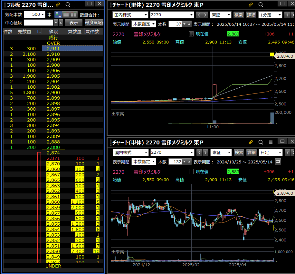
Task: Open the 東証 market dropdown in the 日足 chart
Action: click(x=221, y=152)
